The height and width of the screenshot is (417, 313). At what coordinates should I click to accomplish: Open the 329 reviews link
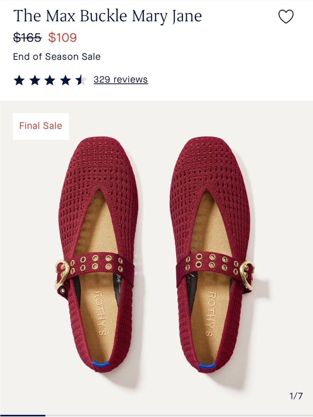pos(121,79)
